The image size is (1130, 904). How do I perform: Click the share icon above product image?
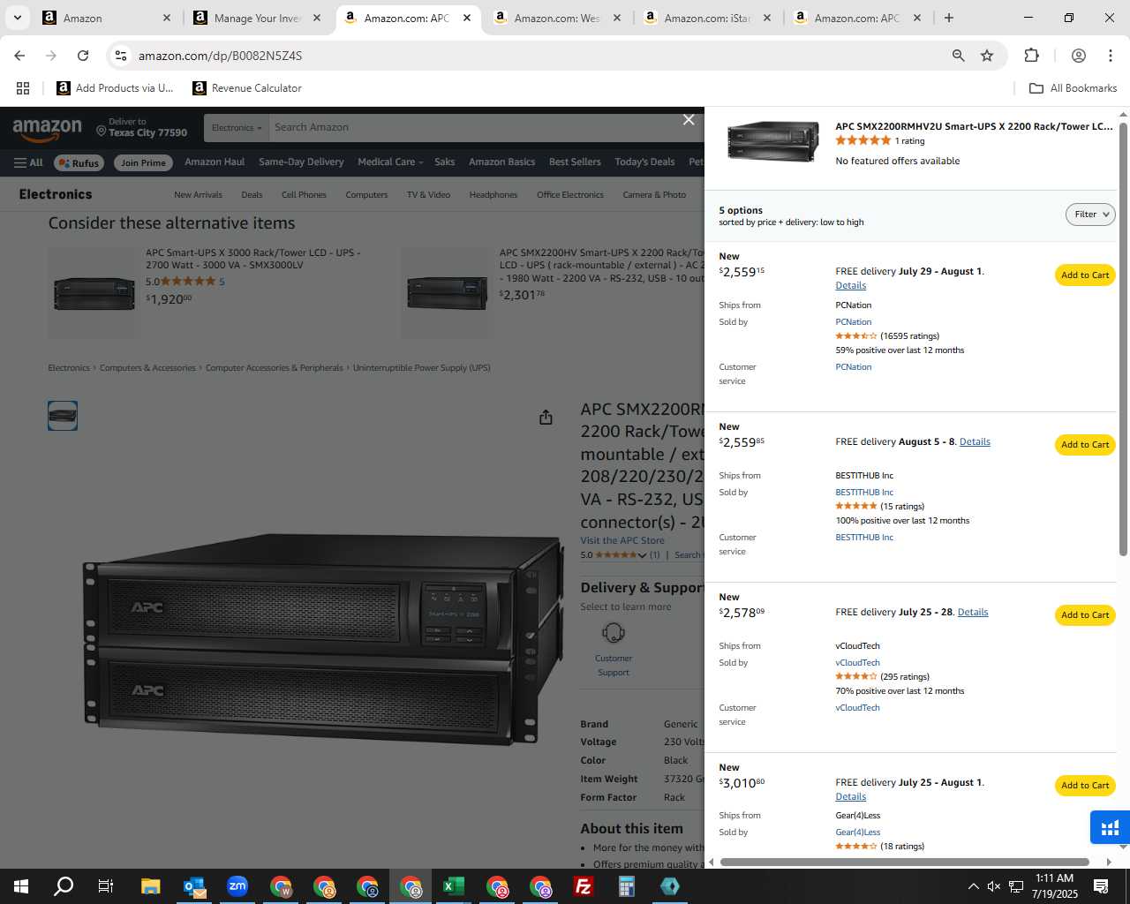click(x=546, y=417)
